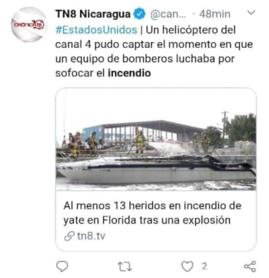Open tweet text about helicóptero del canal 4
Viewport: 269px width, 278px height.
coord(154,51)
